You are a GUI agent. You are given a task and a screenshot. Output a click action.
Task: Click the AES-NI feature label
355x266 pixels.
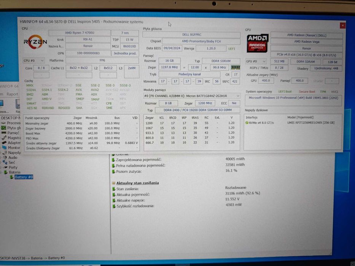click(32, 108)
